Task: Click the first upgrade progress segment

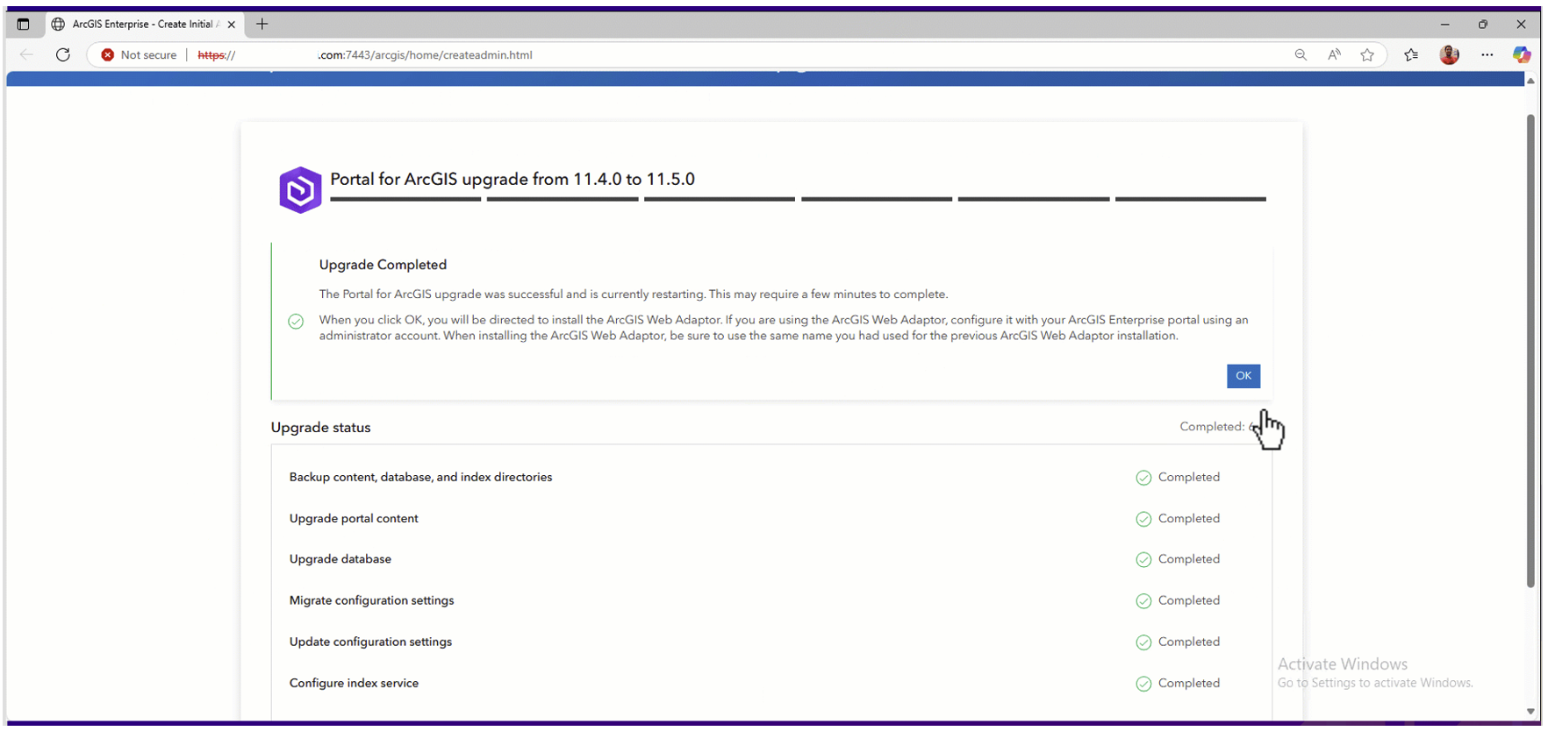Action: pyautogui.click(x=405, y=199)
